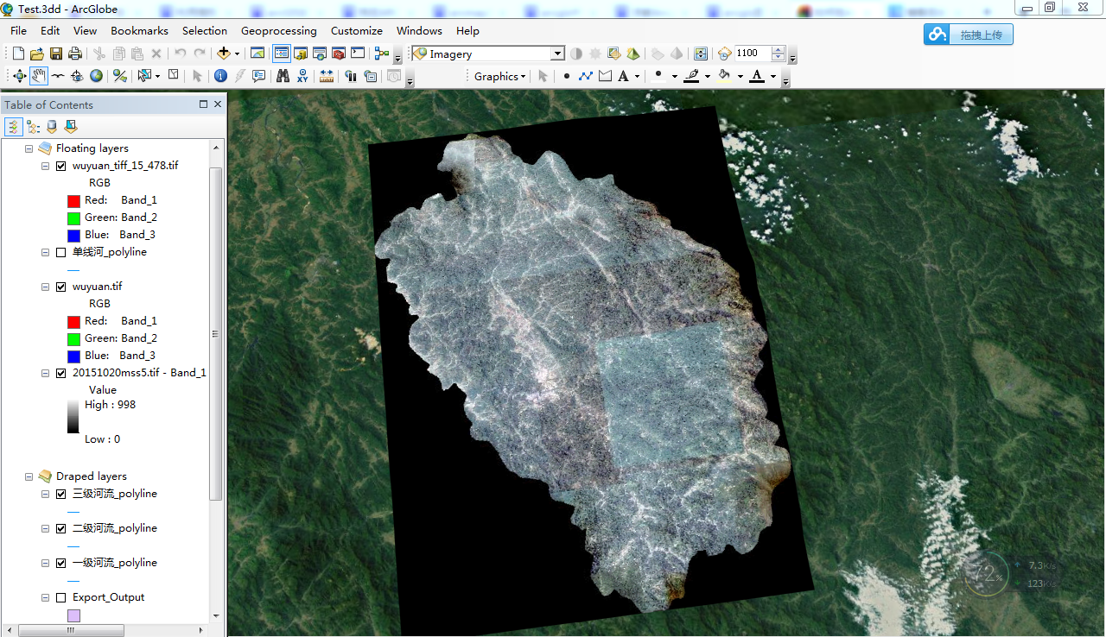Uncheck the 一级河流_polyline layer
This screenshot has height=637, width=1106.
[60, 563]
